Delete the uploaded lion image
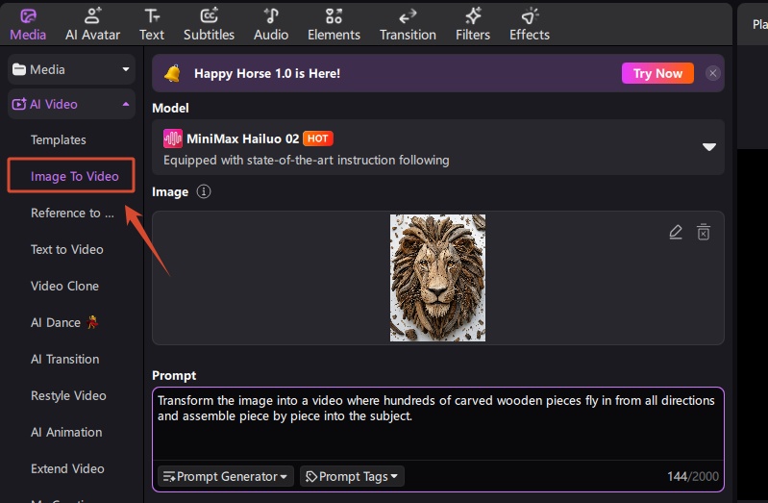Image resolution: width=768 pixels, height=503 pixels. click(704, 232)
